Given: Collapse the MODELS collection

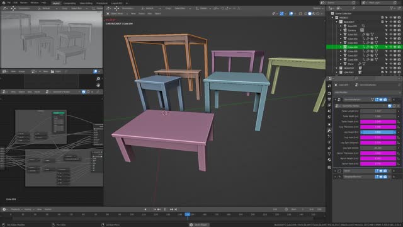Looking at the screenshot, I should point(332,18).
